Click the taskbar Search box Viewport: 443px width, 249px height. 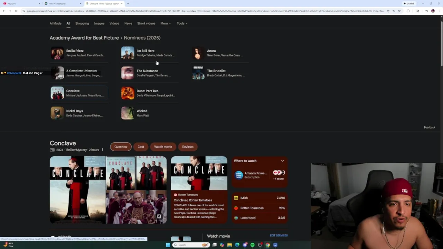(191, 245)
